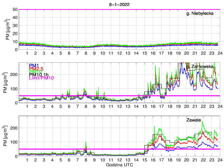Click hour 20 tick on bottom panel axis

click(186, 160)
